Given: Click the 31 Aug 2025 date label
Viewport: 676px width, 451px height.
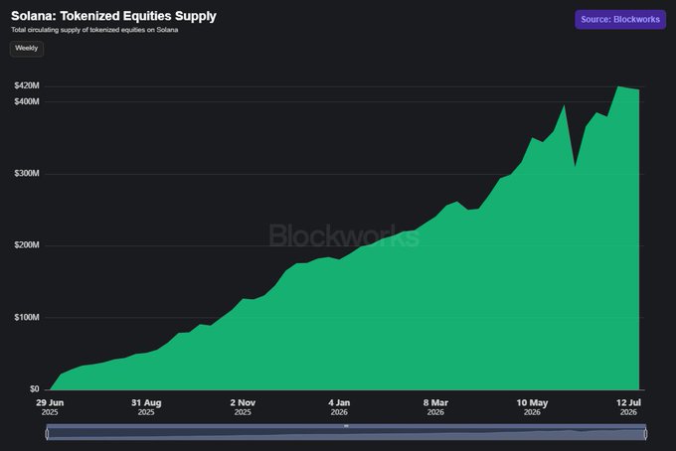Looking at the screenshot, I should tap(146, 407).
